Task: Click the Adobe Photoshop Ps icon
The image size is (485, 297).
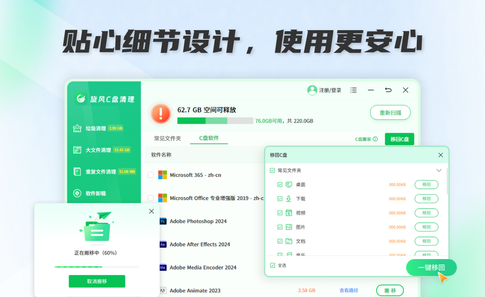Action: click(163, 221)
